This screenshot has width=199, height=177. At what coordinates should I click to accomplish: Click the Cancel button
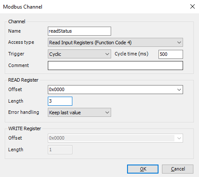tap(177, 169)
